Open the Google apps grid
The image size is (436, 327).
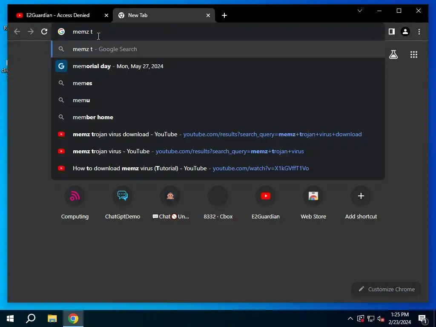point(414,54)
